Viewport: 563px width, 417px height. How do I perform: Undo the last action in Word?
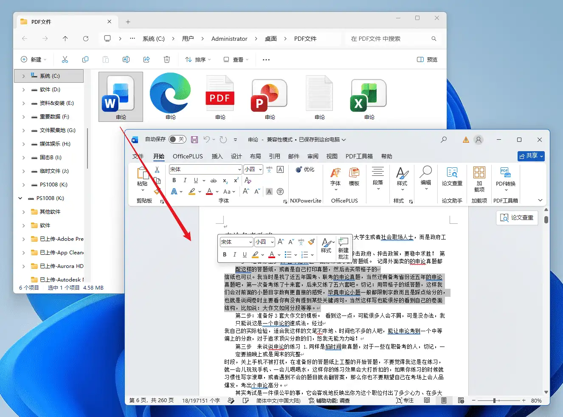click(x=207, y=139)
